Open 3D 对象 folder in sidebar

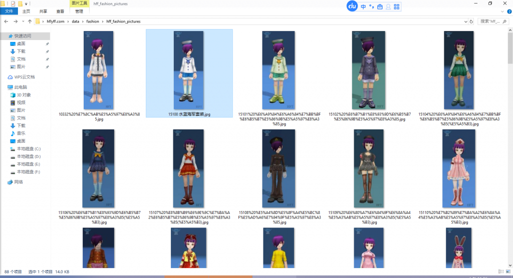[21, 95]
